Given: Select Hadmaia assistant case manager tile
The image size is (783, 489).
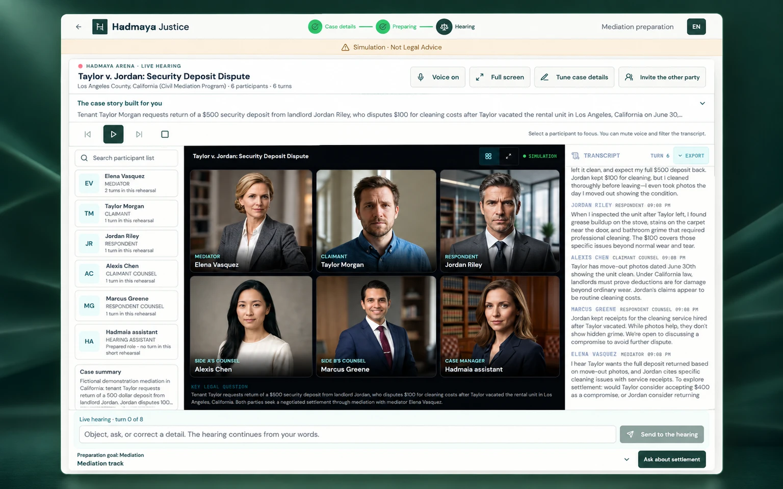Looking at the screenshot, I should click(x=500, y=326).
